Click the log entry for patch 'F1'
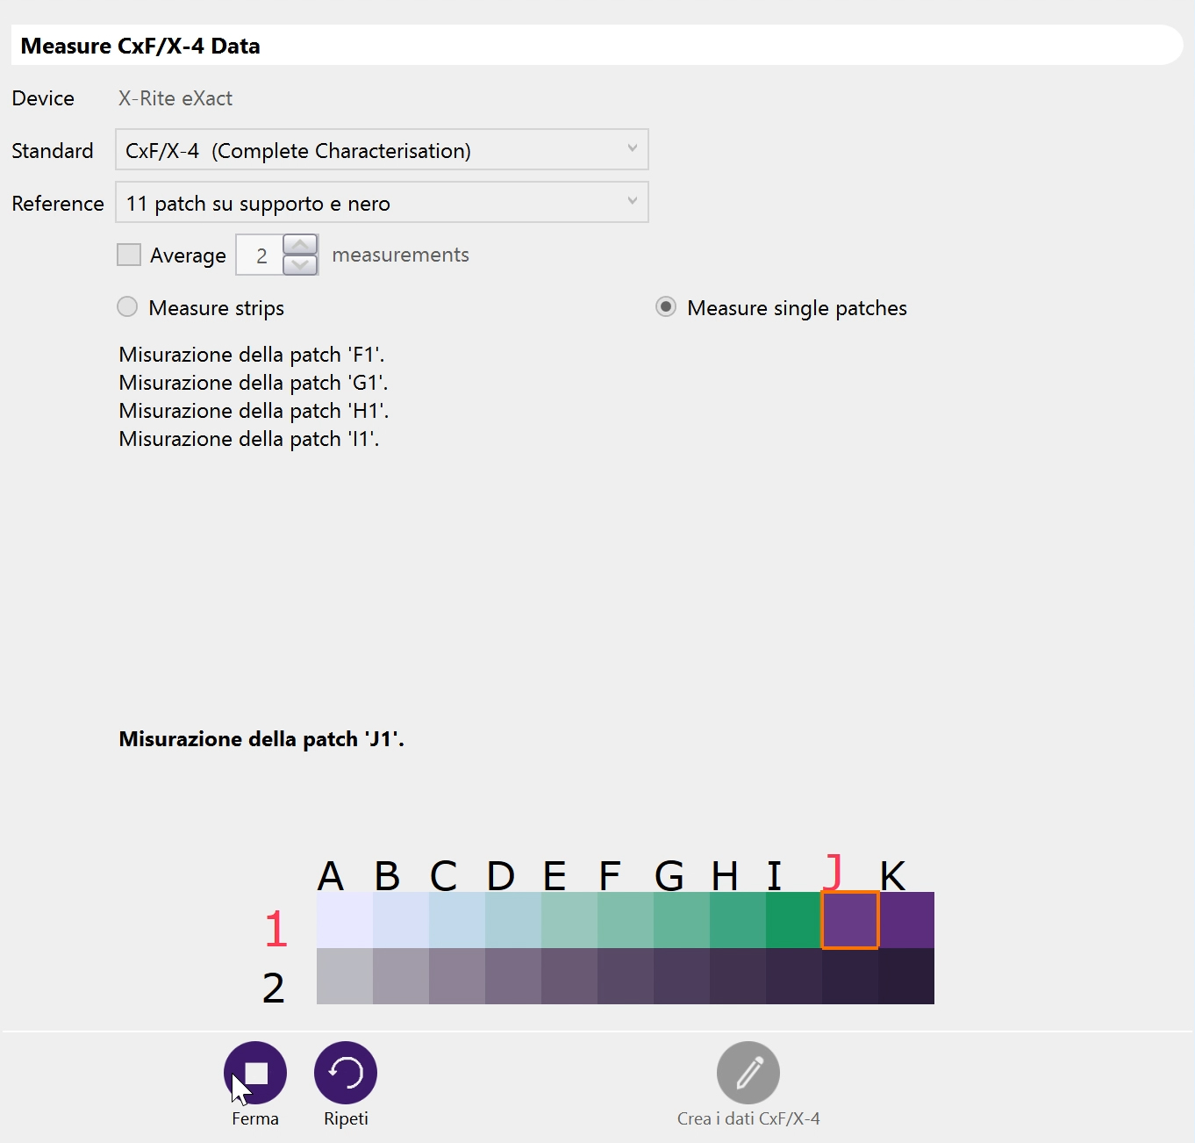The width and height of the screenshot is (1195, 1143). pyautogui.click(x=252, y=355)
